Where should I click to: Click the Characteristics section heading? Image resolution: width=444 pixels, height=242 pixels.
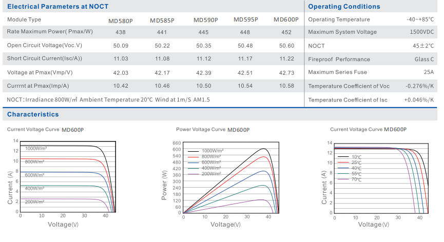(33, 114)
